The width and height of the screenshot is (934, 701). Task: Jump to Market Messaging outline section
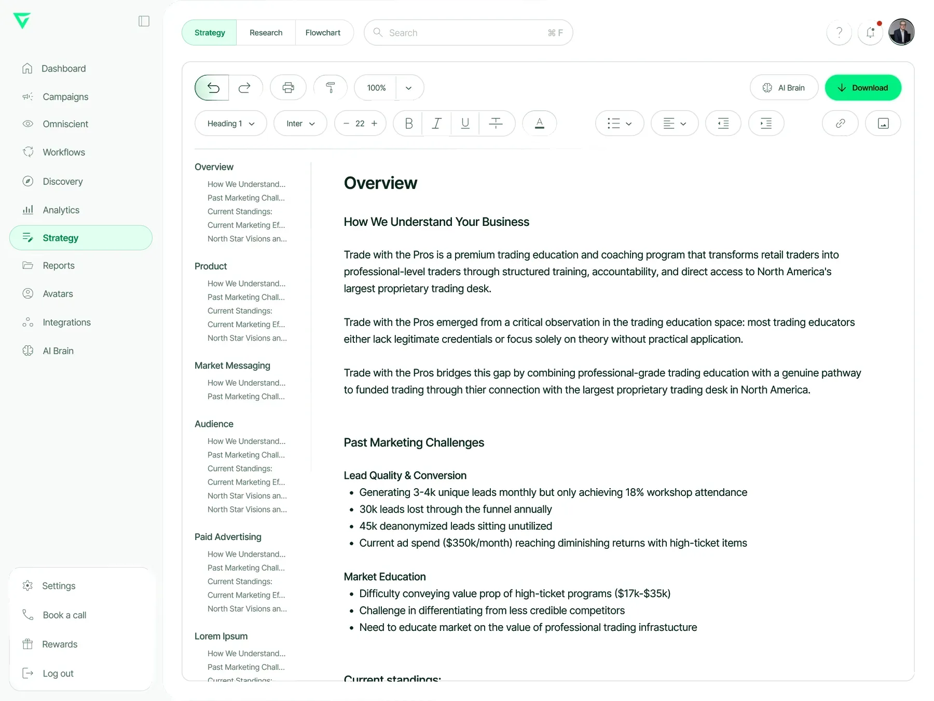point(232,366)
